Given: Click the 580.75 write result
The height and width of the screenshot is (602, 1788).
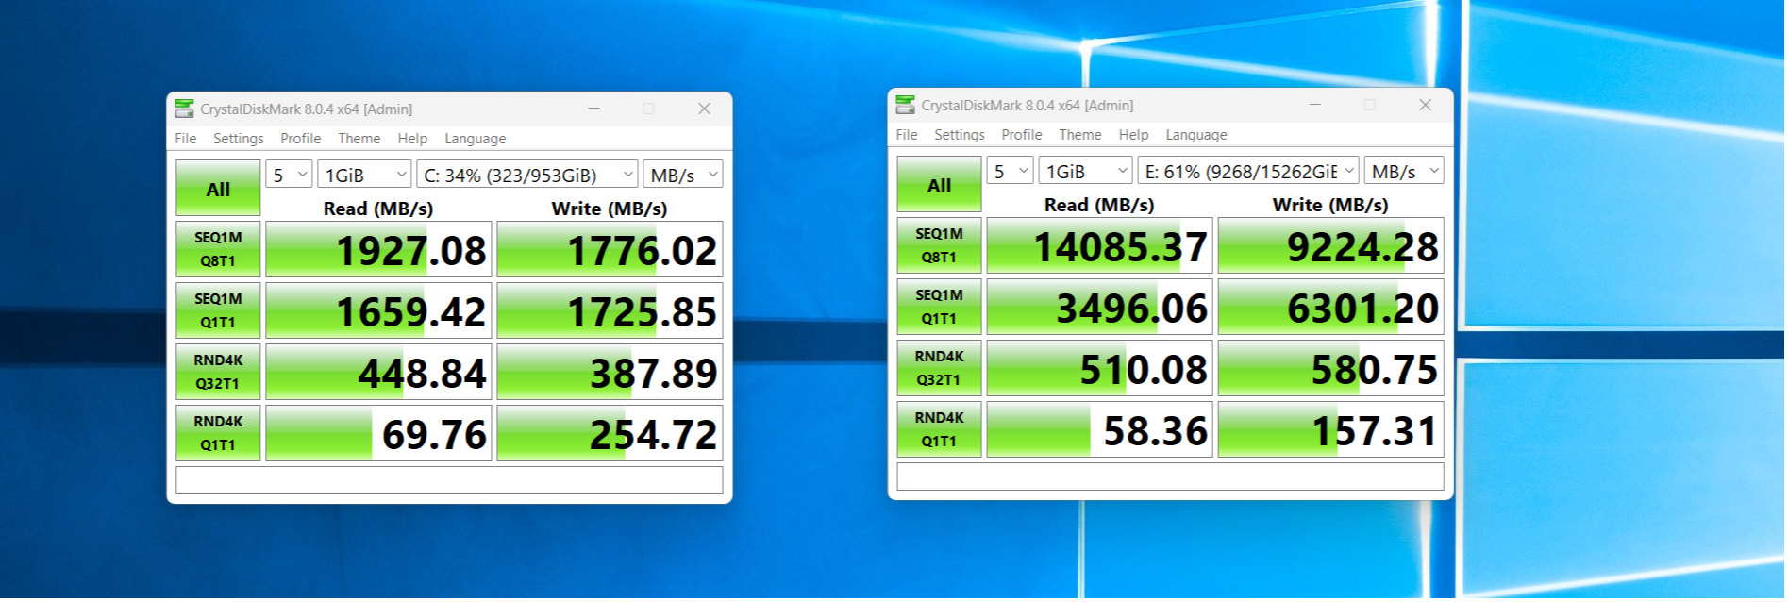Looking at the screenshot, I should (x=1330, y=368).
